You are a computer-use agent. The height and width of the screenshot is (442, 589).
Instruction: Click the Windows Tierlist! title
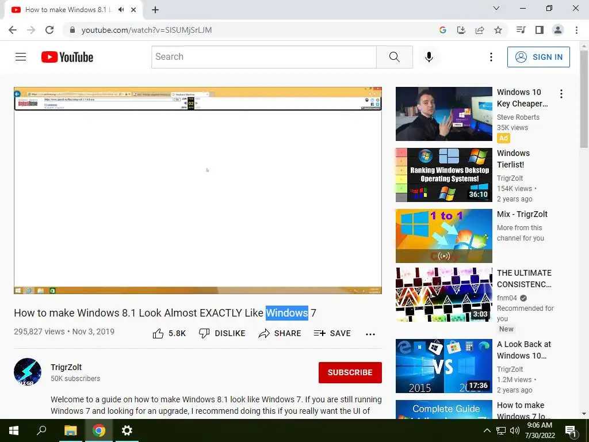pyautogui.click(x=513, y=159)
